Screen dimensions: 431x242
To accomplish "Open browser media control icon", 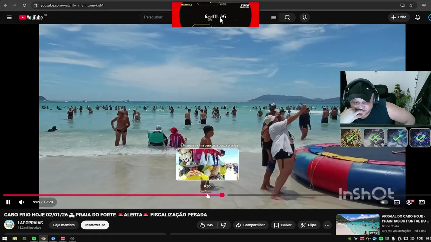I will pos(424,5).
